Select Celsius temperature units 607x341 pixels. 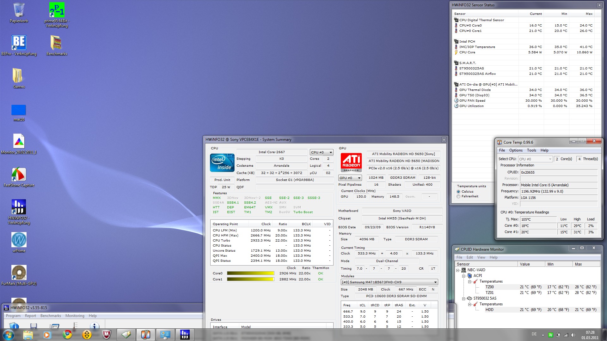tap(458, 192)
